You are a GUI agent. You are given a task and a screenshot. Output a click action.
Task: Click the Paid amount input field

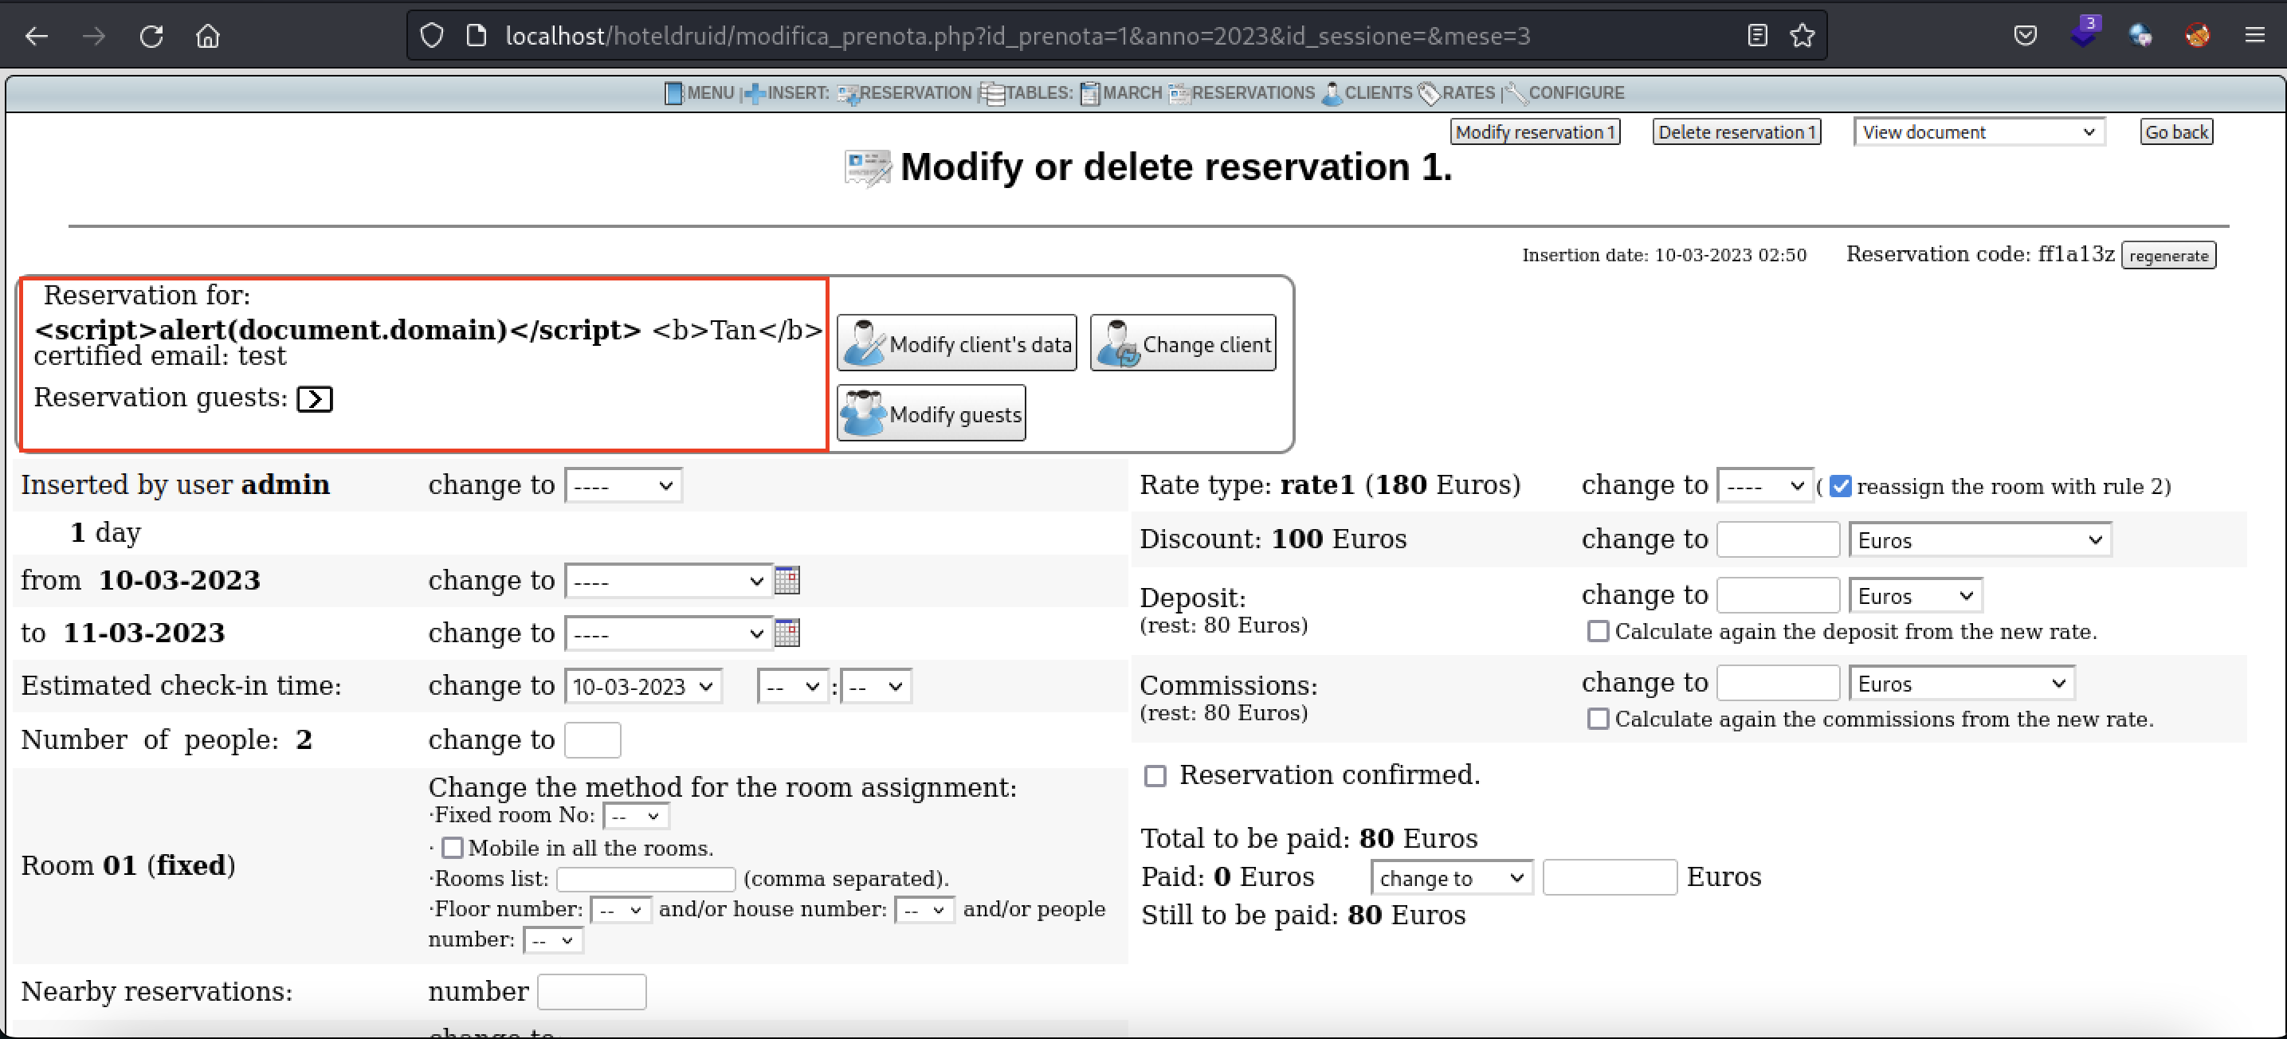pyautogui.click(x=1610, y=877)
